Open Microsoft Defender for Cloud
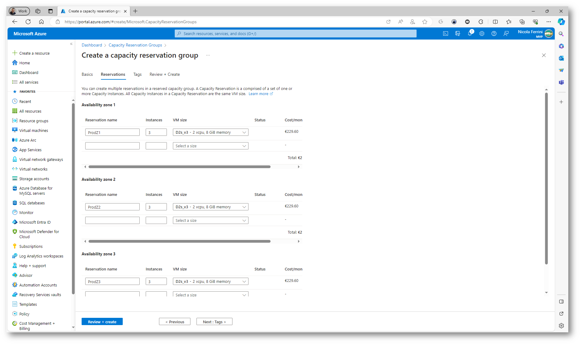This screenshot has height=345, width=581. [39, 234]
